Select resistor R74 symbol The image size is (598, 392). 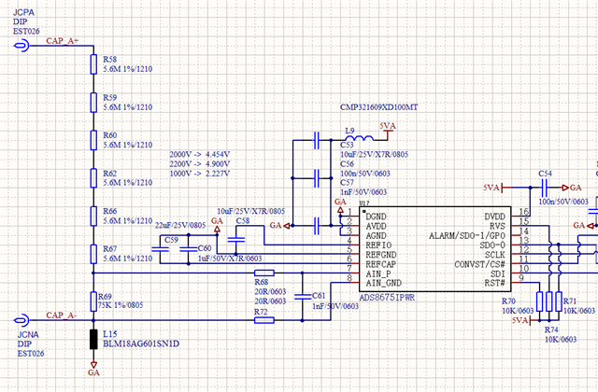pos(549,301)
